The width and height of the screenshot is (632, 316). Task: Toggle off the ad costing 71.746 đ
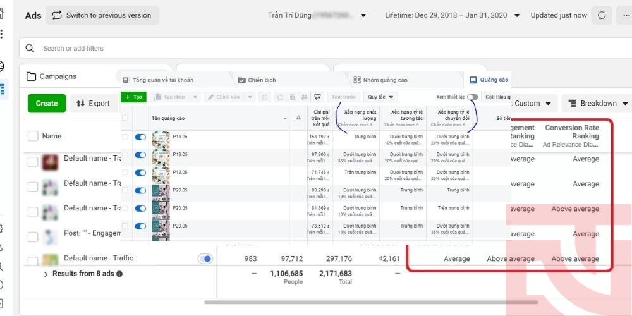coord(140,173)
